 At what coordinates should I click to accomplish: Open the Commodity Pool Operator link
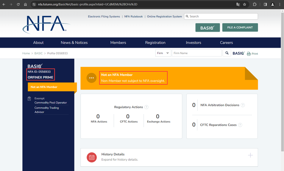(x=50, y=103)
